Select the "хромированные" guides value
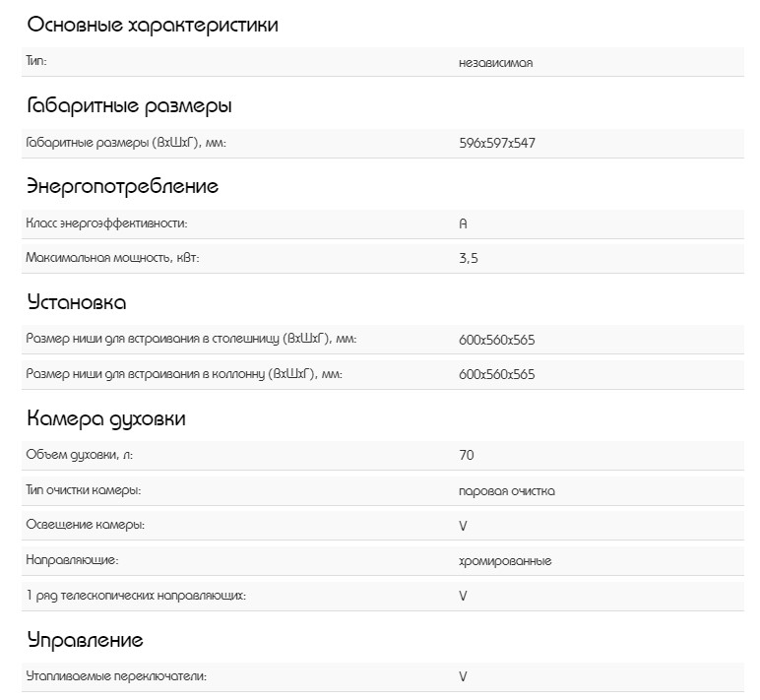 (x=505, y=561)
